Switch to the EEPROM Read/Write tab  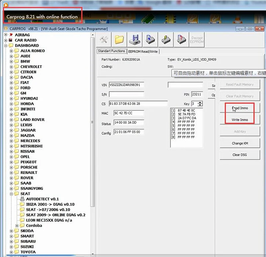pos(143,52)
